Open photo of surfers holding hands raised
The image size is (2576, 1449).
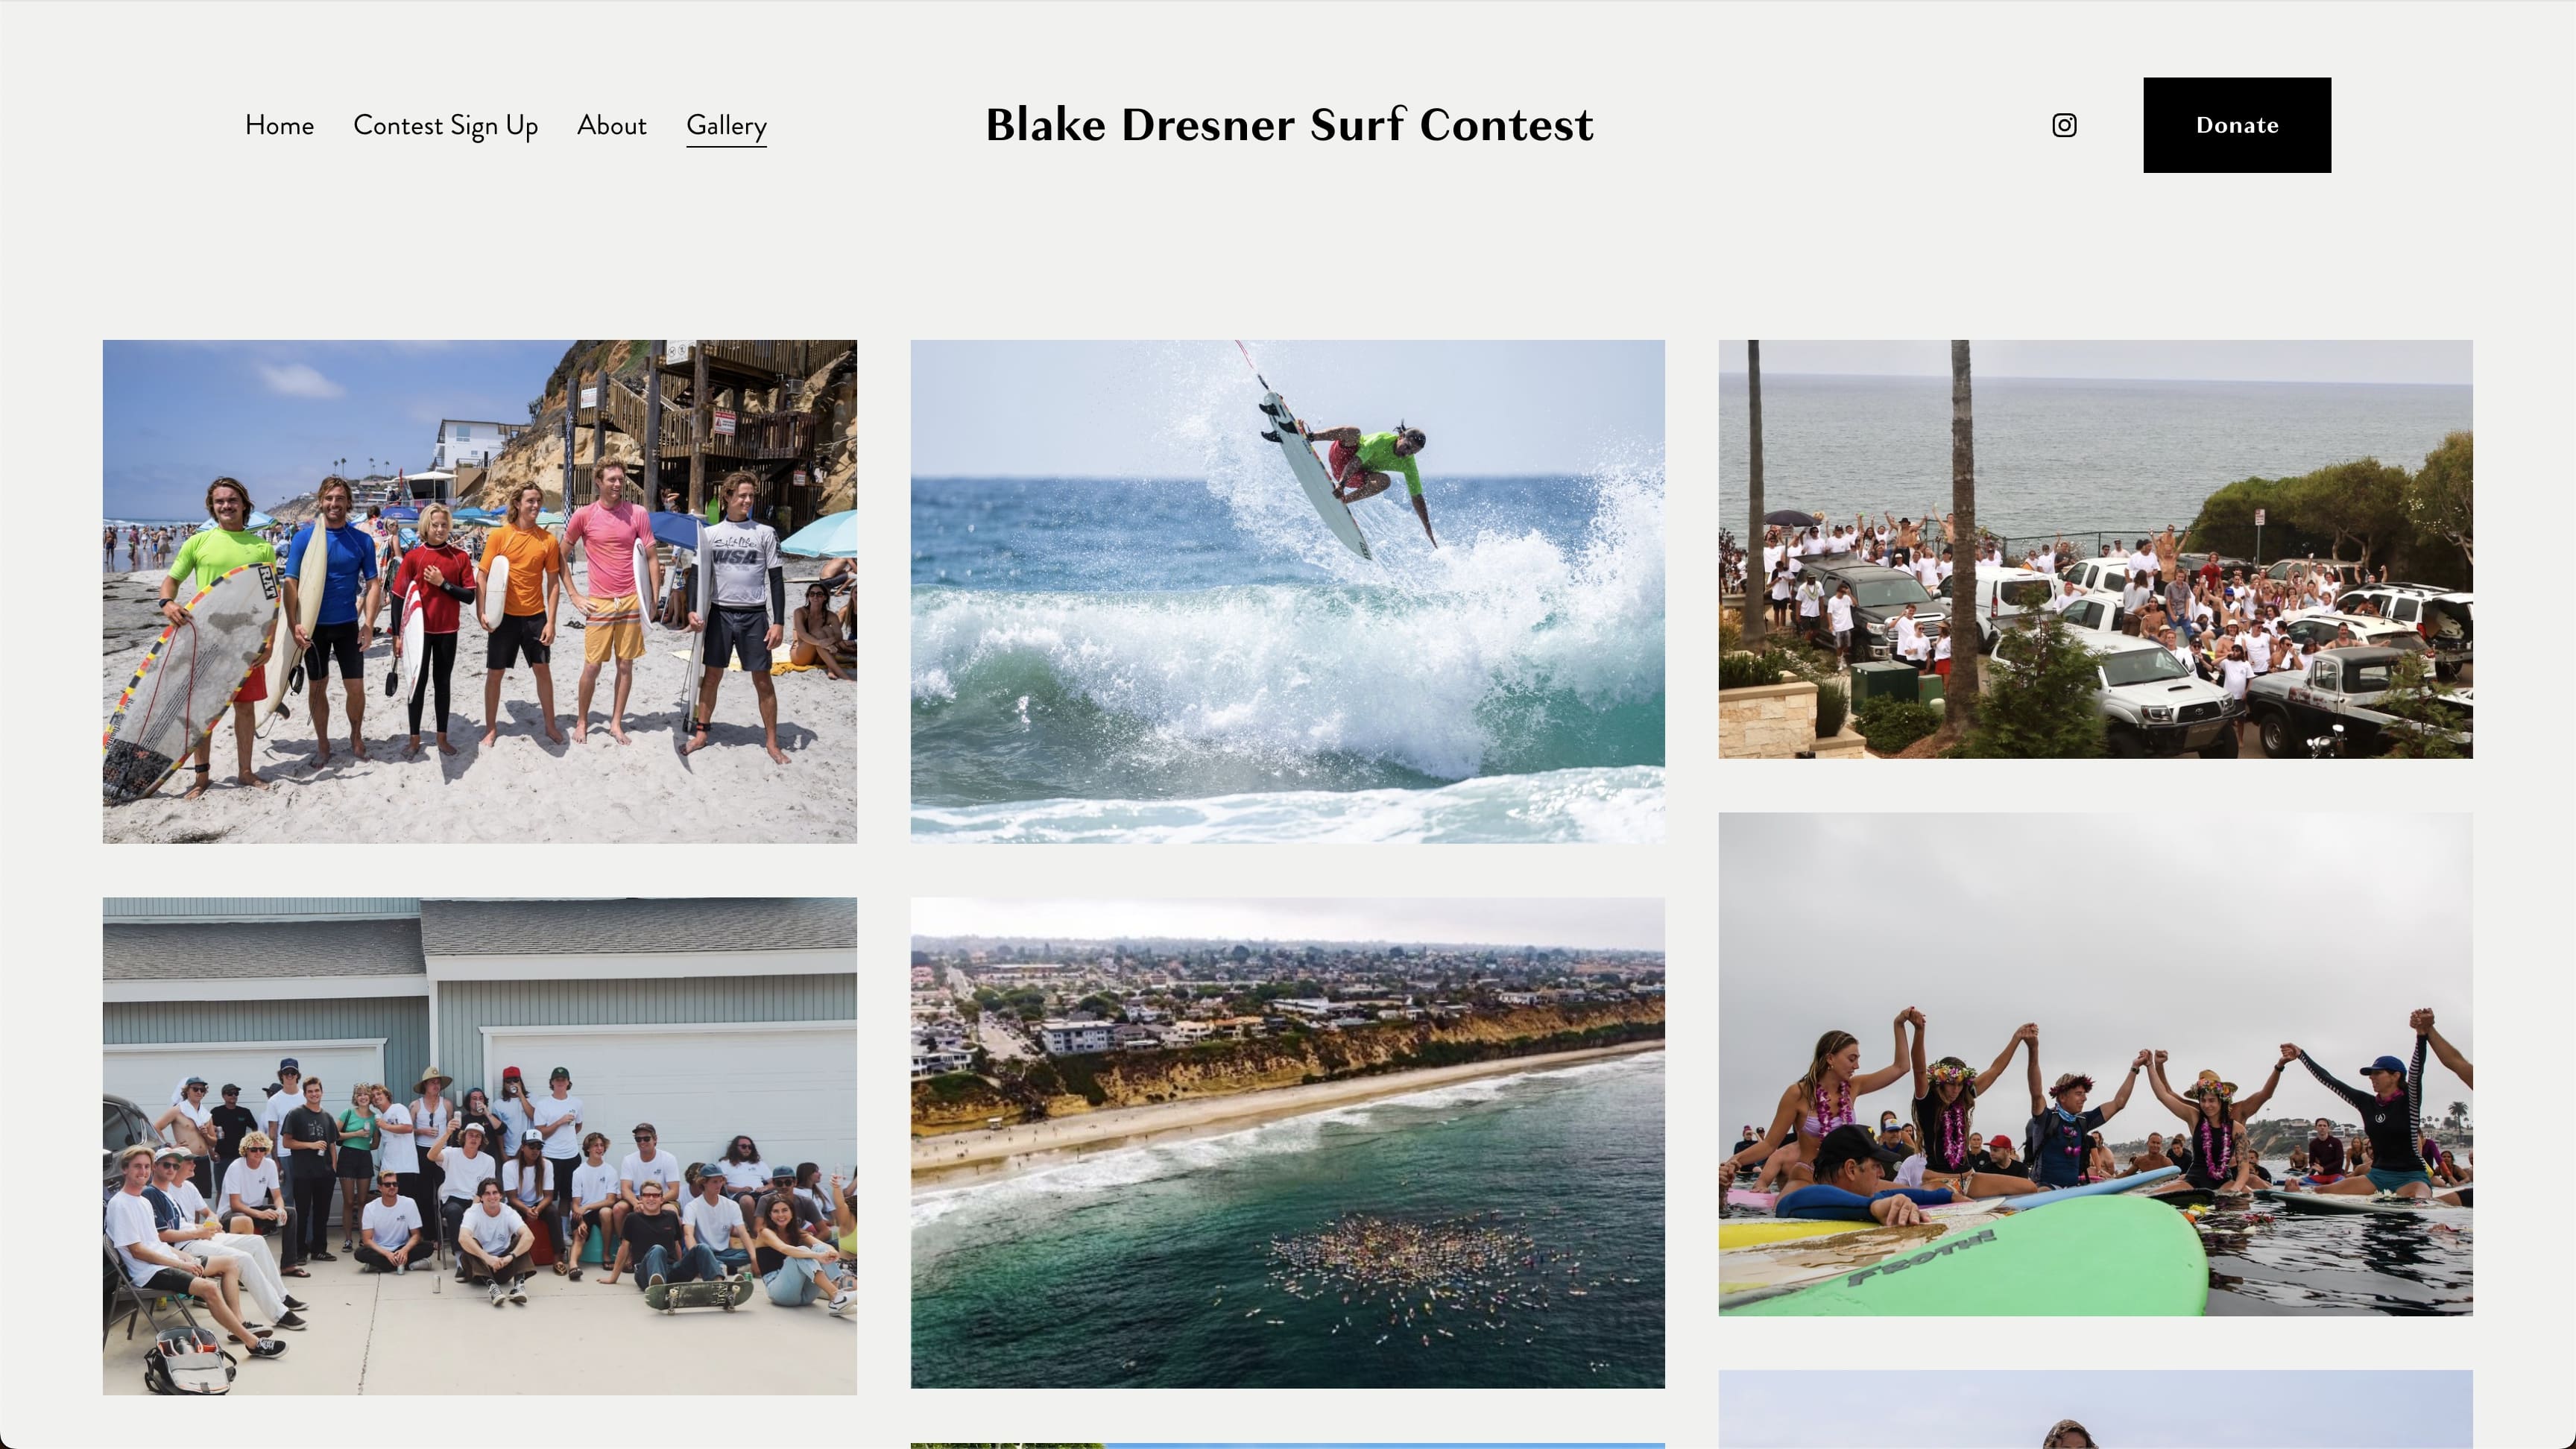pos(2096,1064)
